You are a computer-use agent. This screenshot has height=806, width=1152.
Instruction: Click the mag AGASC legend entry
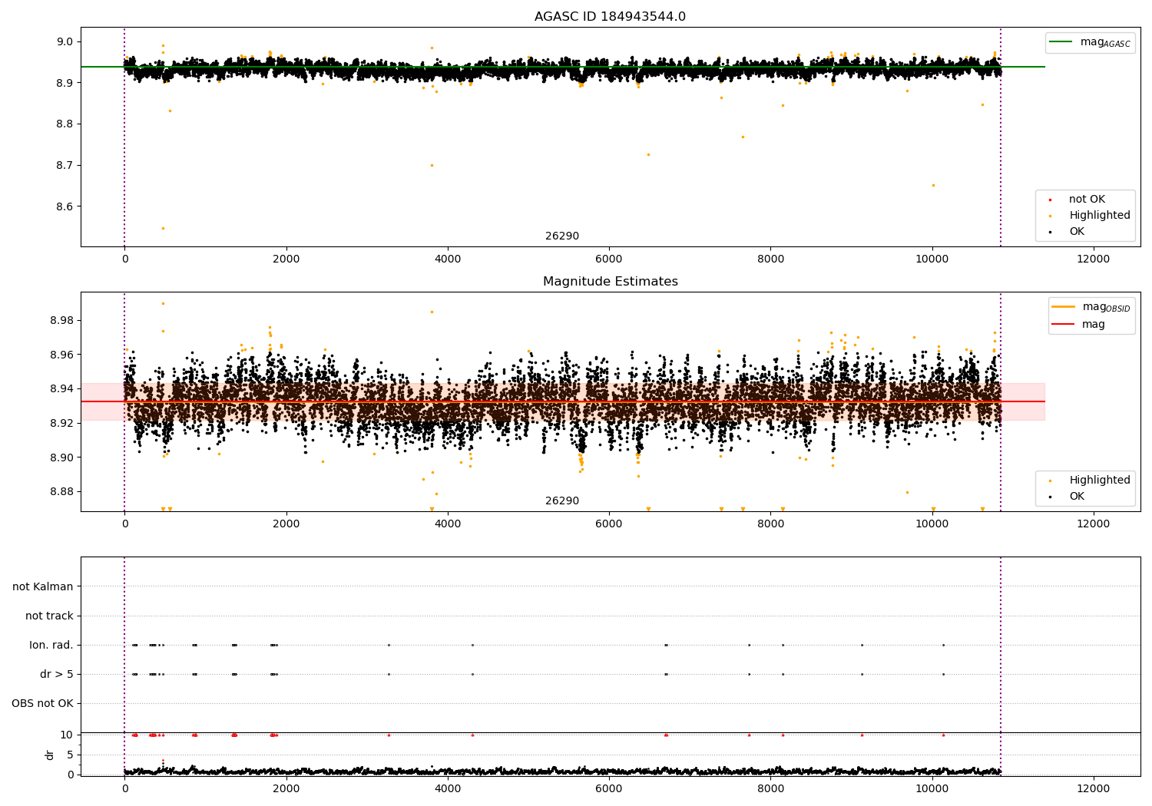tap(1090, 42)
